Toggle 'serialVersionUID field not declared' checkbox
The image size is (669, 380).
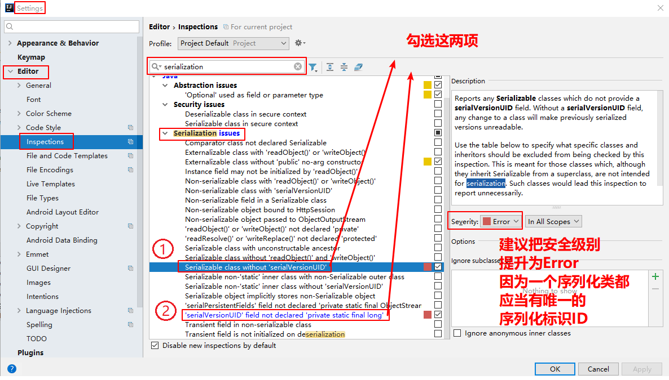coord(438,314)
